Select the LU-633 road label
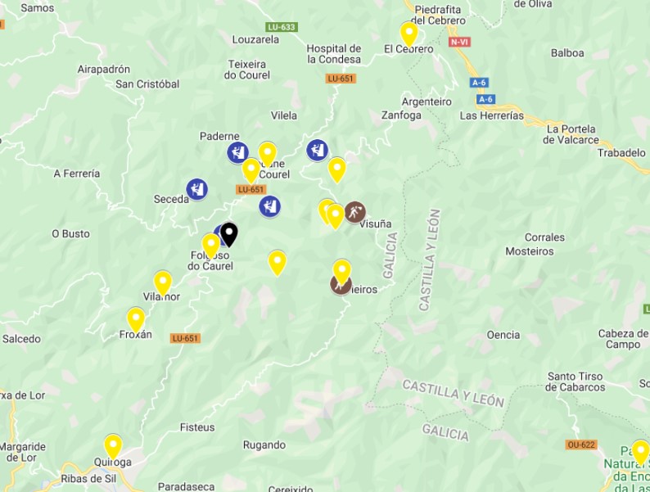 tap(282, 27)
